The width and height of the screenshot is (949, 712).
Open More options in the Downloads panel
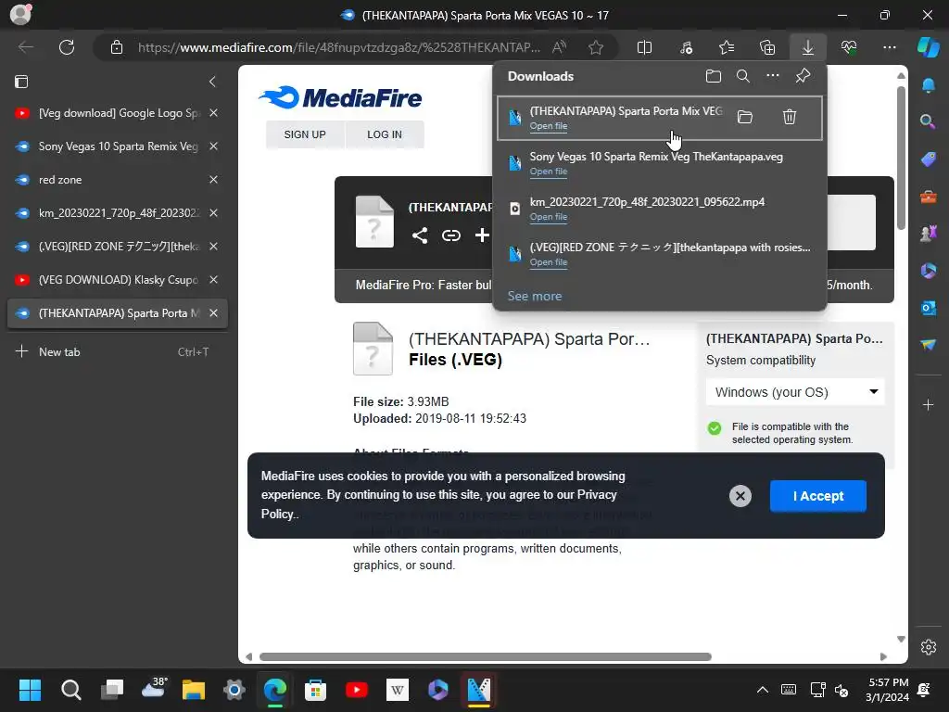pos(773,76)
